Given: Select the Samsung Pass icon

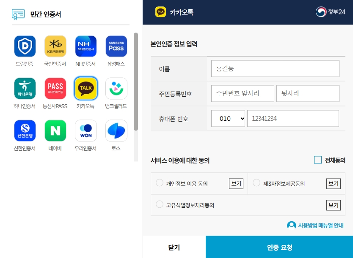Looking at the screenshot, I should [116, 46].
